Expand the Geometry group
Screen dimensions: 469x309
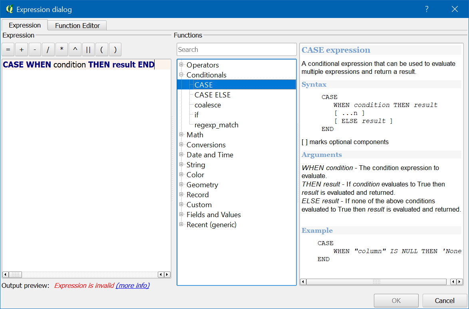[x=181, y=184]
